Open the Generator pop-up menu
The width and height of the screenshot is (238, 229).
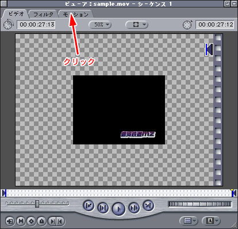(211, 221)
